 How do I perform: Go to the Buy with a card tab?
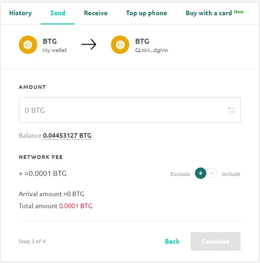pos(209,13)
